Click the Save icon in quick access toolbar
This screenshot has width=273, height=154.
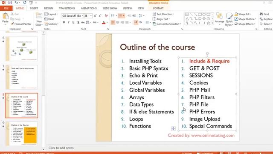[10, 3]
